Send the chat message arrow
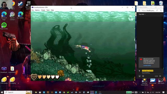 pos(160,76)
